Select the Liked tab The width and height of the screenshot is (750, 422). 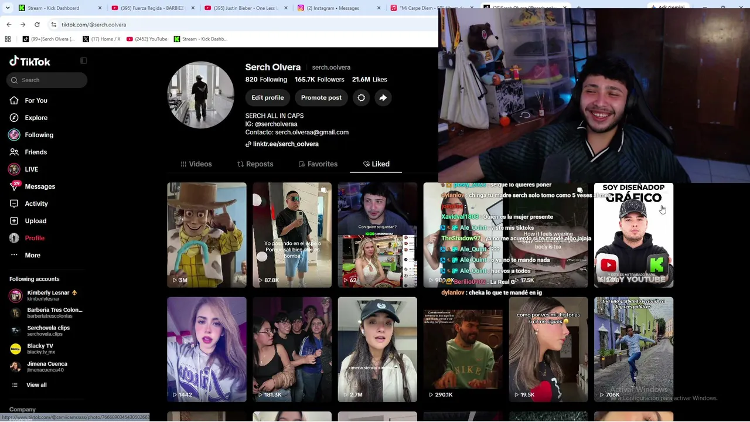click(376, 164)
